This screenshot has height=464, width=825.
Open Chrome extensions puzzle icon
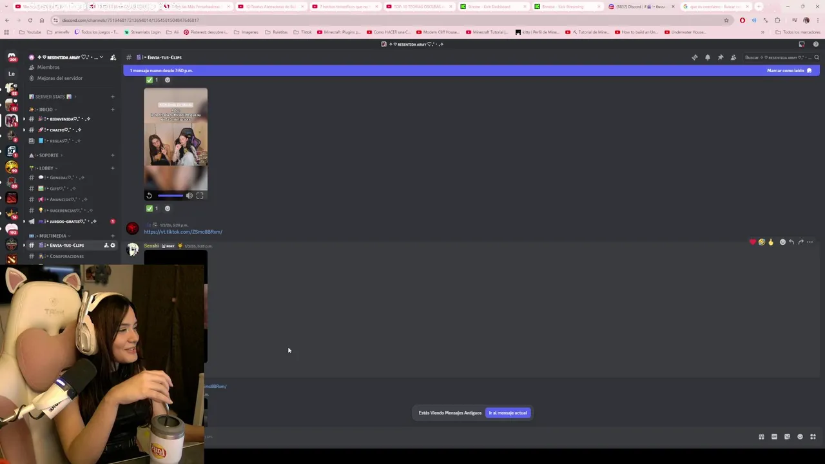pos(777,20)
